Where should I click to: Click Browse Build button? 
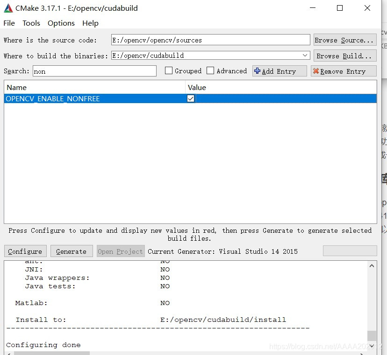tap(345, 56)
